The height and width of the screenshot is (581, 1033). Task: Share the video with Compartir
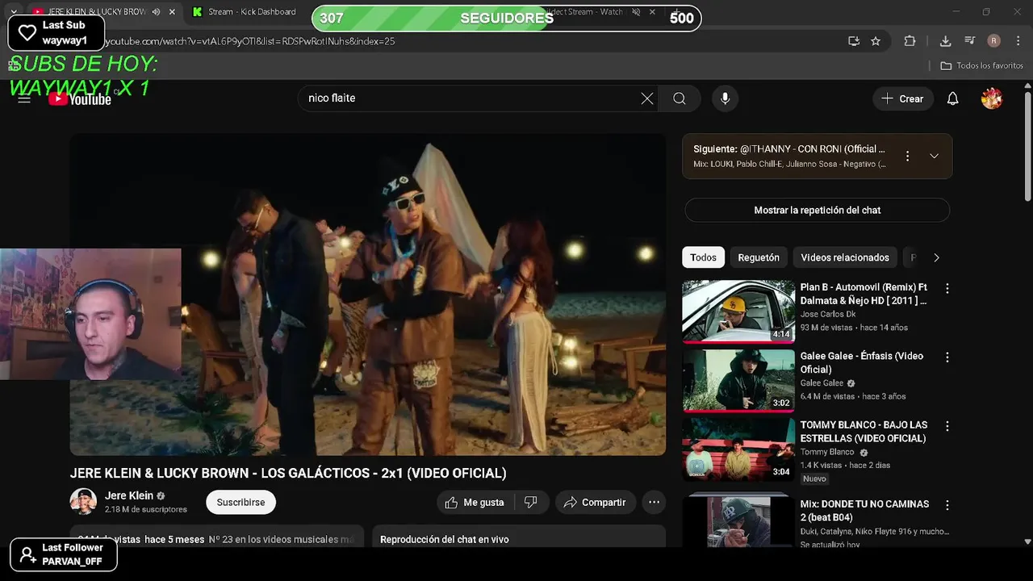coord(595,502)
